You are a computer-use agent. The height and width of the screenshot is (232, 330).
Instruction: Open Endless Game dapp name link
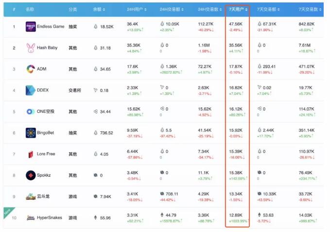click(51, 27)
